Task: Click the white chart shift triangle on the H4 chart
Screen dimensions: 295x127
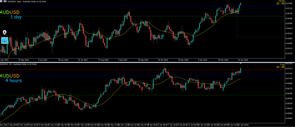Action: (241, 63)
